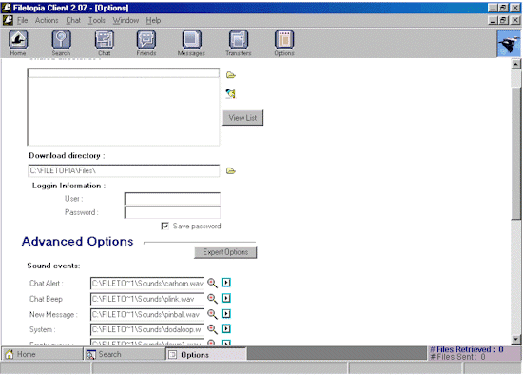
Task: Open the Search toolbar icon
Action: point(61,43)
